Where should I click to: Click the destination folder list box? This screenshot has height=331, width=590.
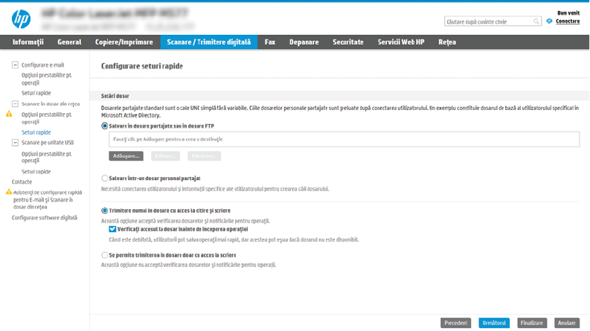344,139
